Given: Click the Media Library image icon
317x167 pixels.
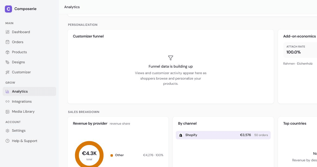Looking at the screenshot, I should 7,112.
